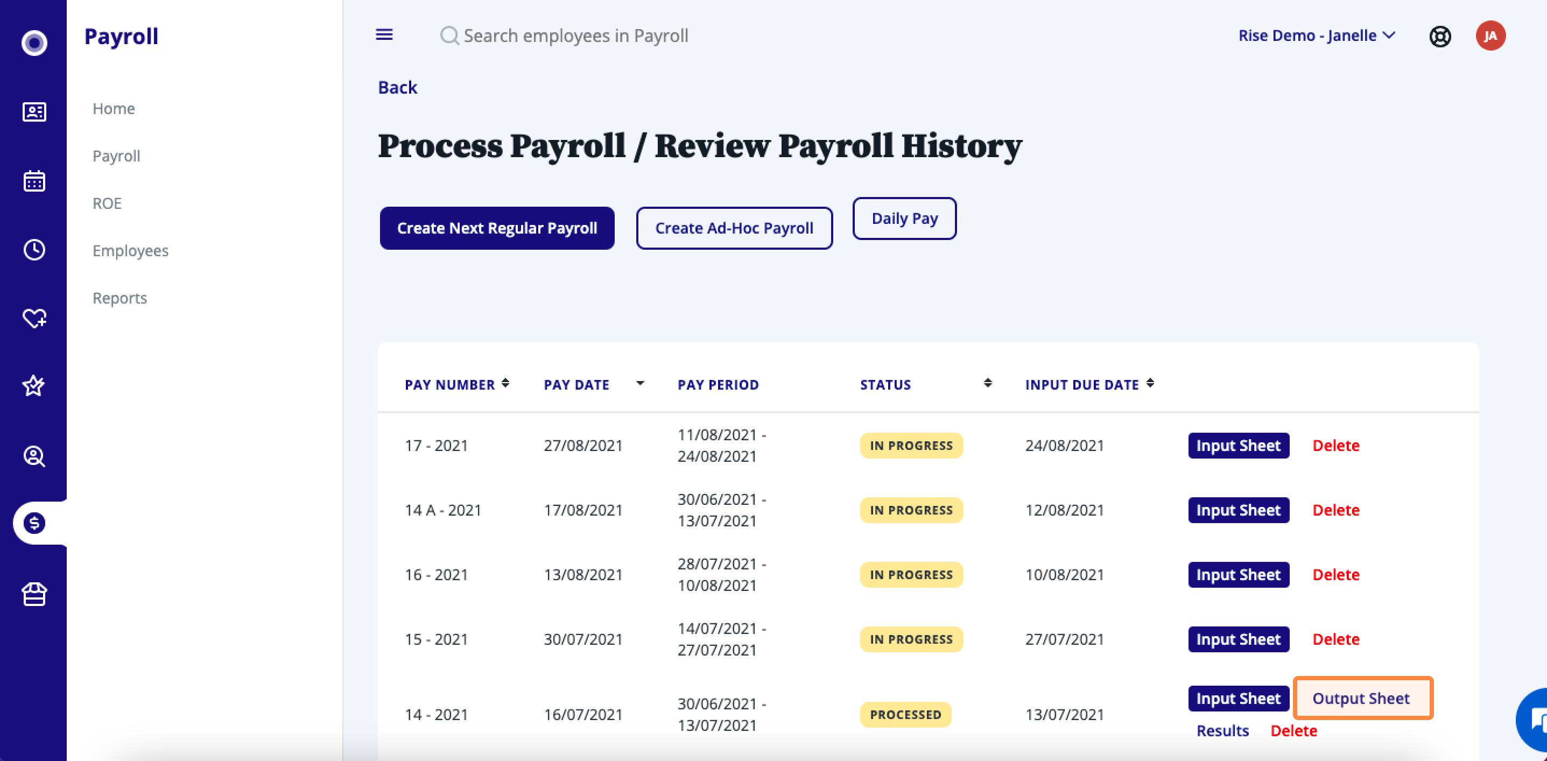1547x761 pixels.
Task: Click pay number 14 A - 2021 cell
Action: click(x=443, y=510)
